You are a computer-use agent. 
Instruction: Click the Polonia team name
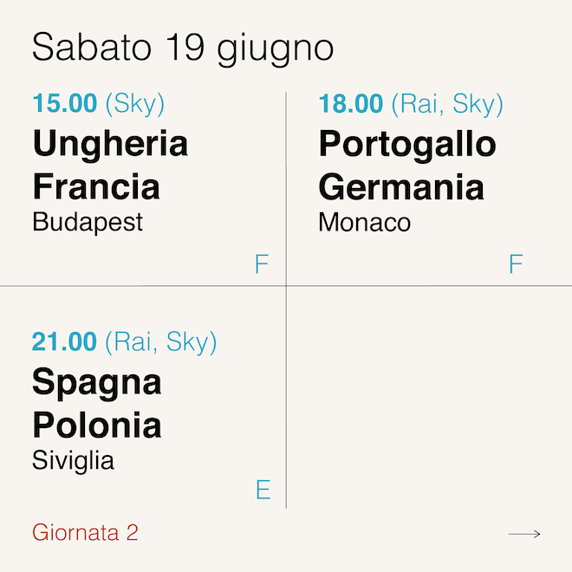point(97,426)
